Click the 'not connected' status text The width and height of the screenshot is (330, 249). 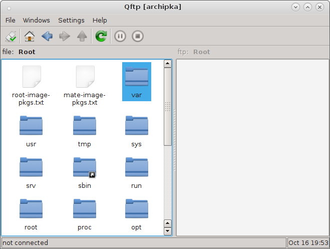click(x=25, y=242)
